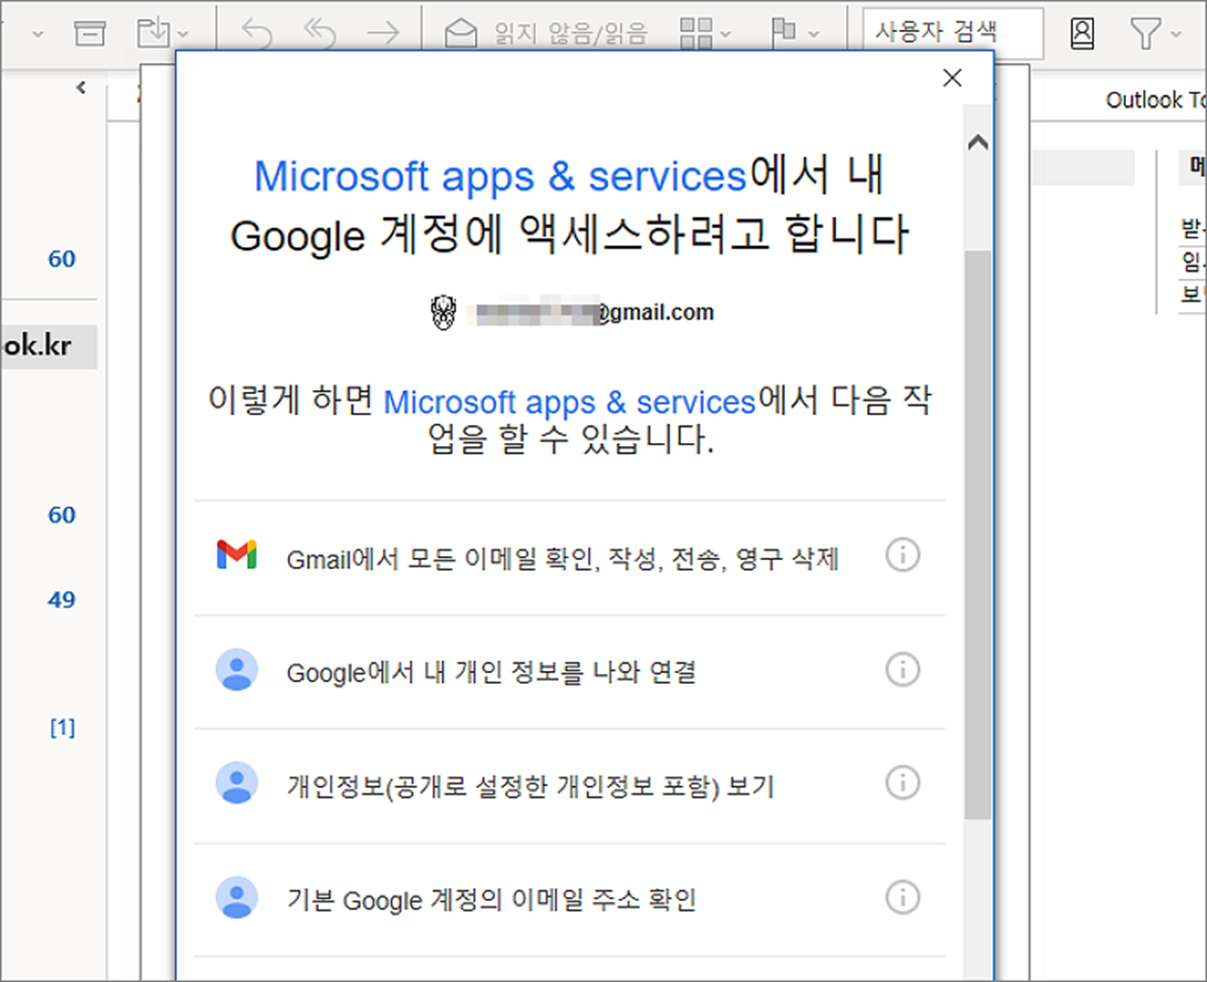Click the Reply All arrows icon

(x=320, y=34)
